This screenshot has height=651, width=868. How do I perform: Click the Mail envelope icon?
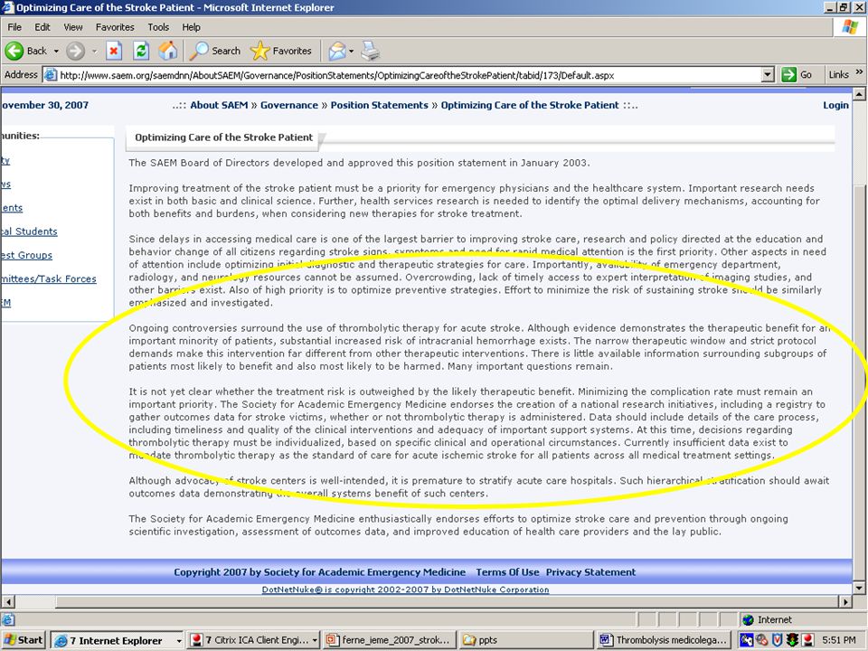pyautogui.click(x=336, y=51)
